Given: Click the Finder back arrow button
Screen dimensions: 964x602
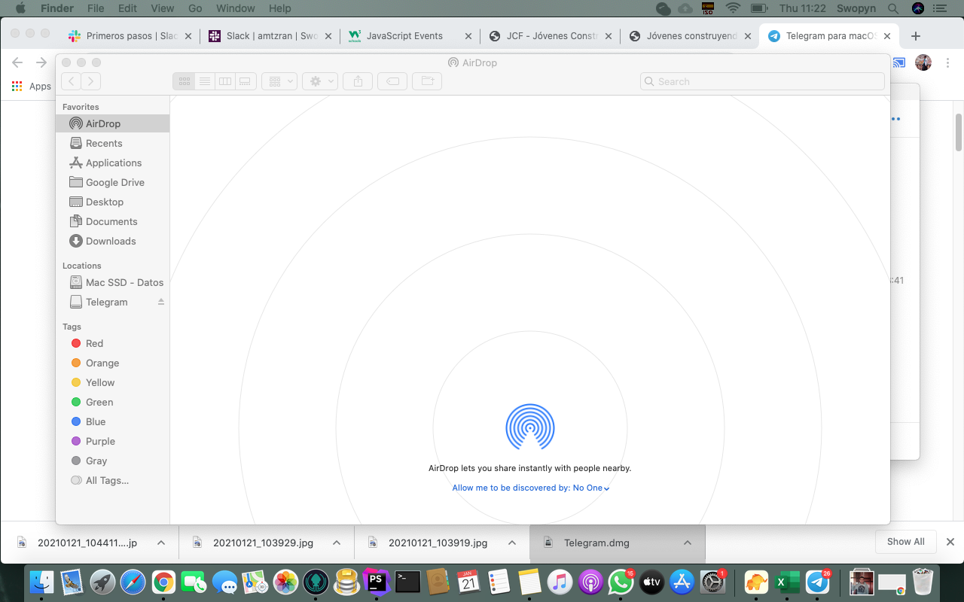Looking at the screenshot, I should click(72, 81).
